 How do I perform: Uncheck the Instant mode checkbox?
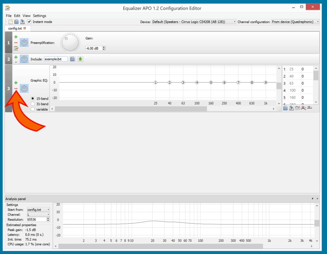point(29,22)
